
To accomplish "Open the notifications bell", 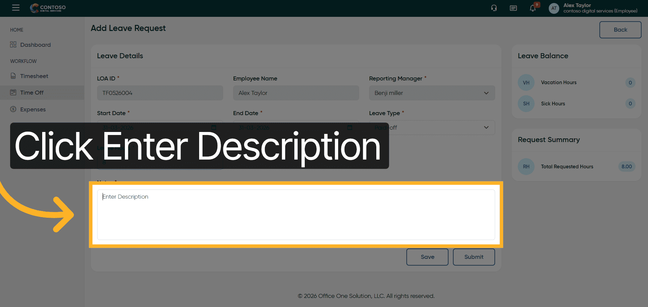I will point(533,8).
